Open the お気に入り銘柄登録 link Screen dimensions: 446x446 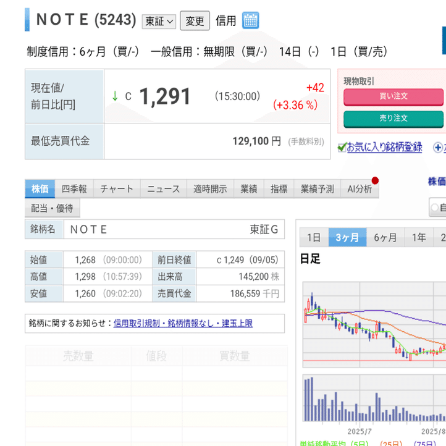pos(384,147)
